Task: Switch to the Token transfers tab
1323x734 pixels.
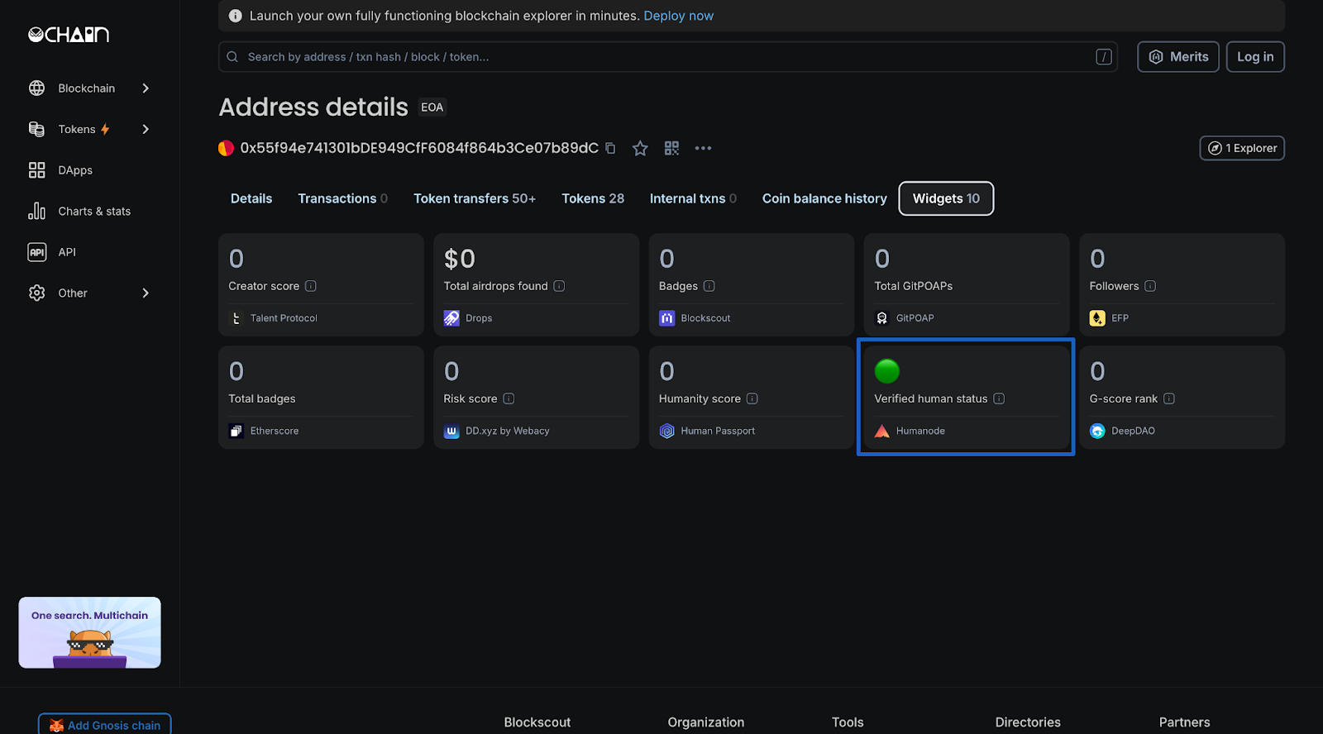Action: tap(474, 199)
